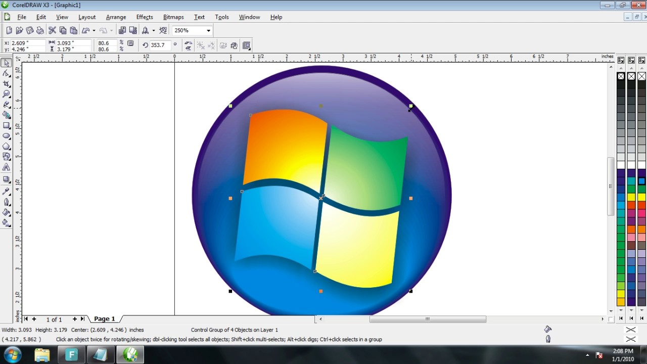The width and height of the screenshot is (647, 364).
Task: Click the object width field 3.093
Action: [73, 43]
